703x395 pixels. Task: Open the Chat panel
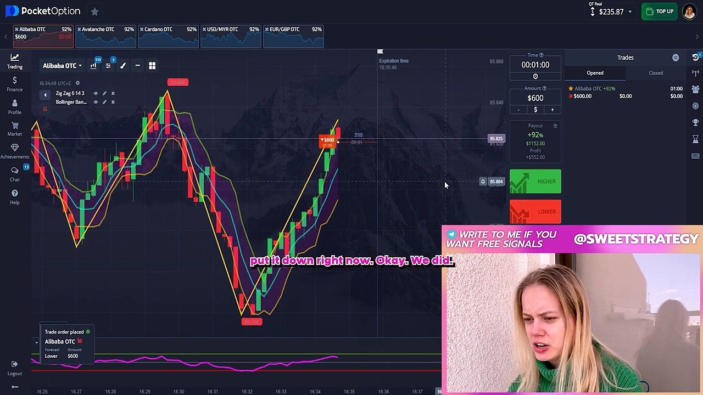pyautogui.click(x=15, y=174)
